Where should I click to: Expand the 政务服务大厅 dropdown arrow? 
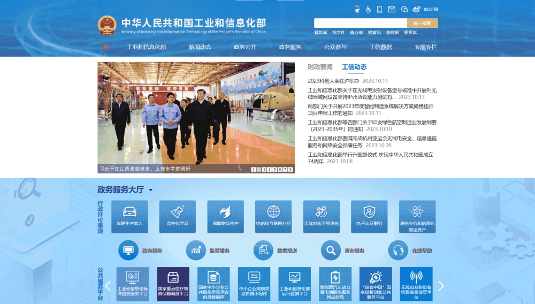click(150, 191)
